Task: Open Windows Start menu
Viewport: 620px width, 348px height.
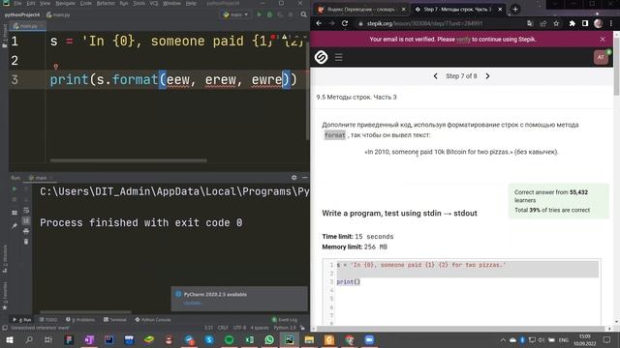Action: click(9, 339)
